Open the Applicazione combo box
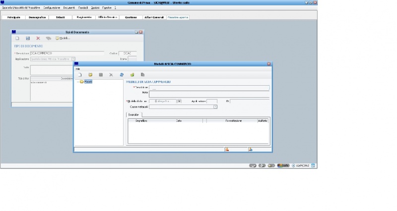The height and width of the screenshot is (211, 397). tap(73, 58)
